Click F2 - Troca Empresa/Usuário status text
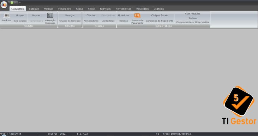The width and height of the screenshot is (258, 136). click(173, 134)
